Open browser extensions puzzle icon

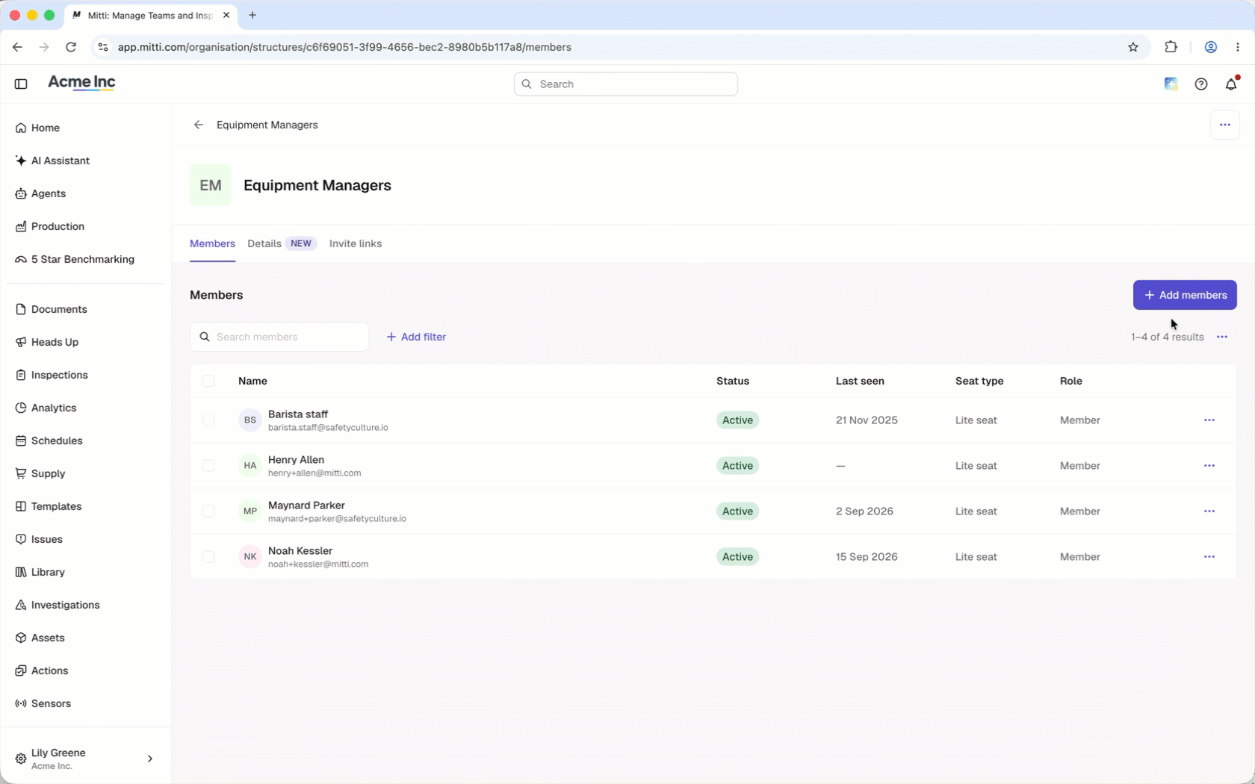click(x=1171, y=47)
